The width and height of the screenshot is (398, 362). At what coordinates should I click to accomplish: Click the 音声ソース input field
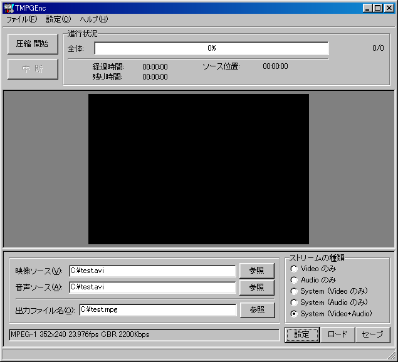point(152,287)
